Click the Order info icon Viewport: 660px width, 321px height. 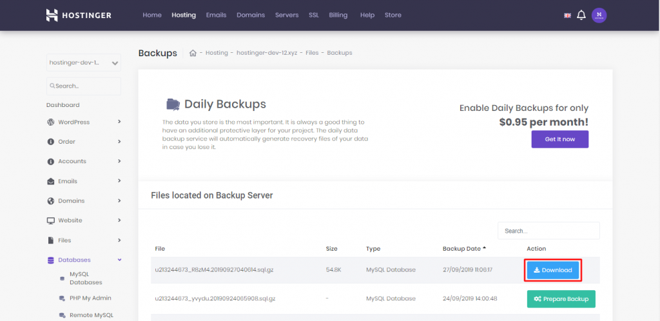(50, 142)
